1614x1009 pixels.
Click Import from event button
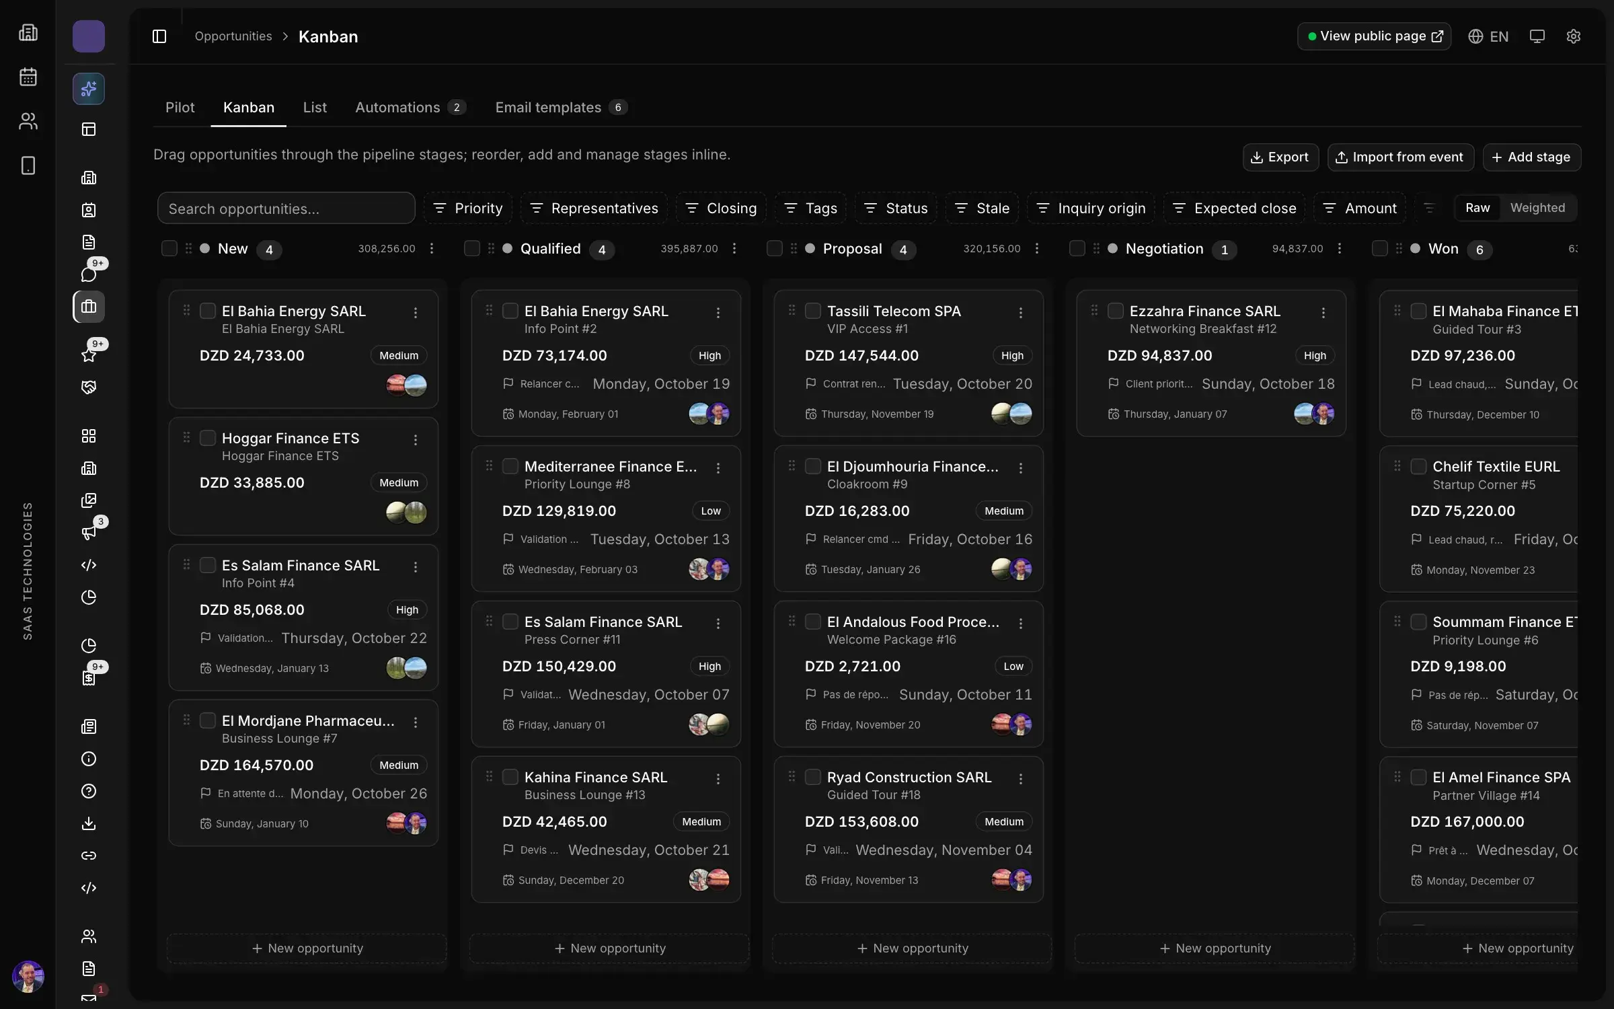1401,157
